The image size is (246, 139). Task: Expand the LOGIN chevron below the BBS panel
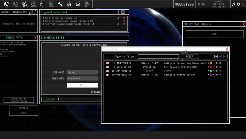pos(59,99)
